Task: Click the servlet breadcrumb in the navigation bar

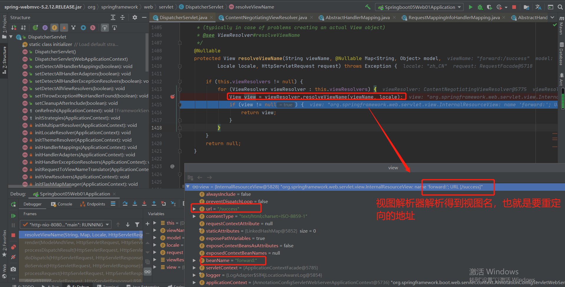Action: [x=166, y=7]
